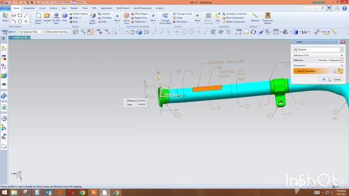Screen dimensions: 349x196
Task: Click the Edge Blend tool
Action: [x=92, y=18]
